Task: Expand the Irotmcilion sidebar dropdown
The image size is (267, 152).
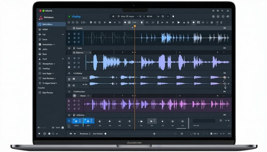Action: coord(54,45)
